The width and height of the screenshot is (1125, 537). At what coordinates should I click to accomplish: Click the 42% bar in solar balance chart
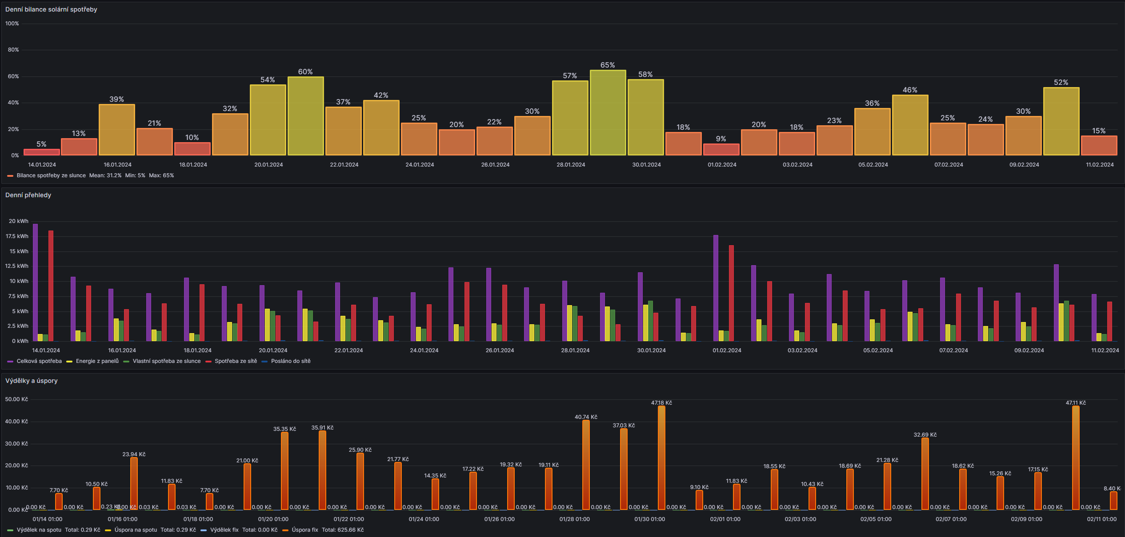[381, 128]
